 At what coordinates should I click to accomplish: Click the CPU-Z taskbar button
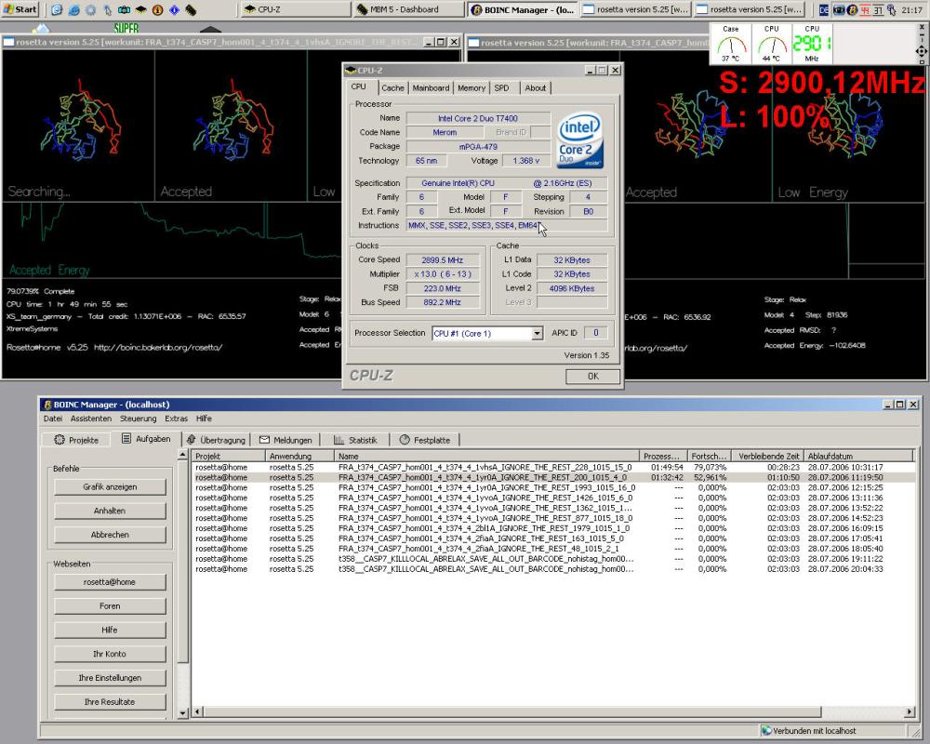point(296,9)
